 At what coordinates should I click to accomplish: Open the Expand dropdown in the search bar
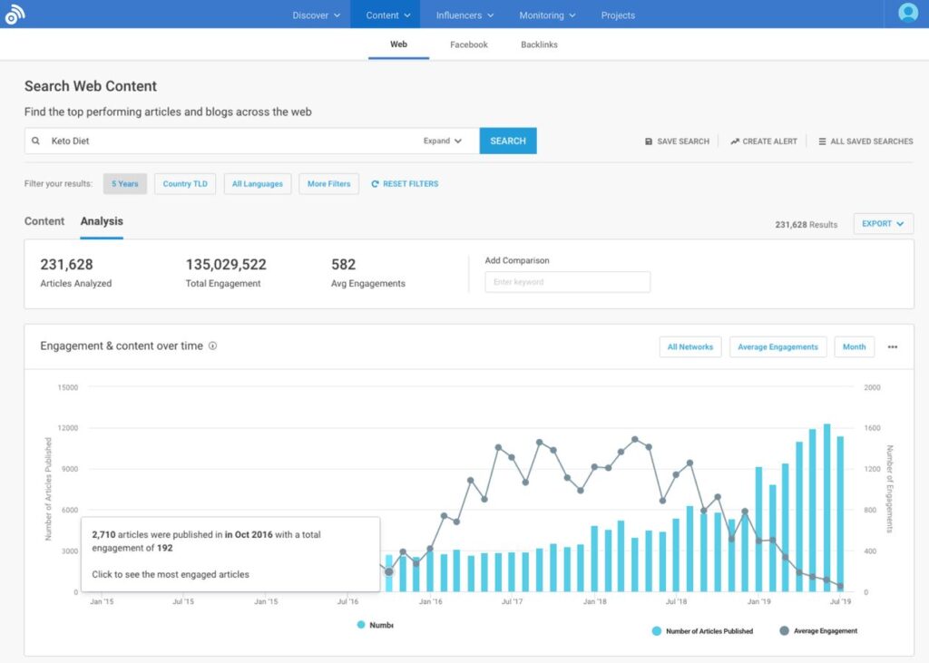click(x=443, y=141)
